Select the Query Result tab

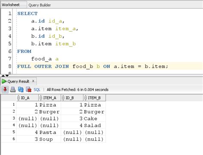click(18, 81)
